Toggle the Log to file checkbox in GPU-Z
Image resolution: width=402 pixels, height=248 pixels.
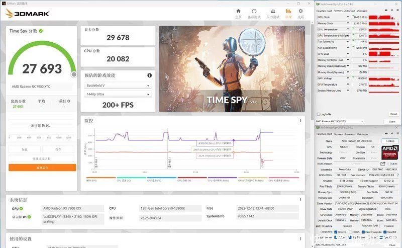[x=319, y=114]
